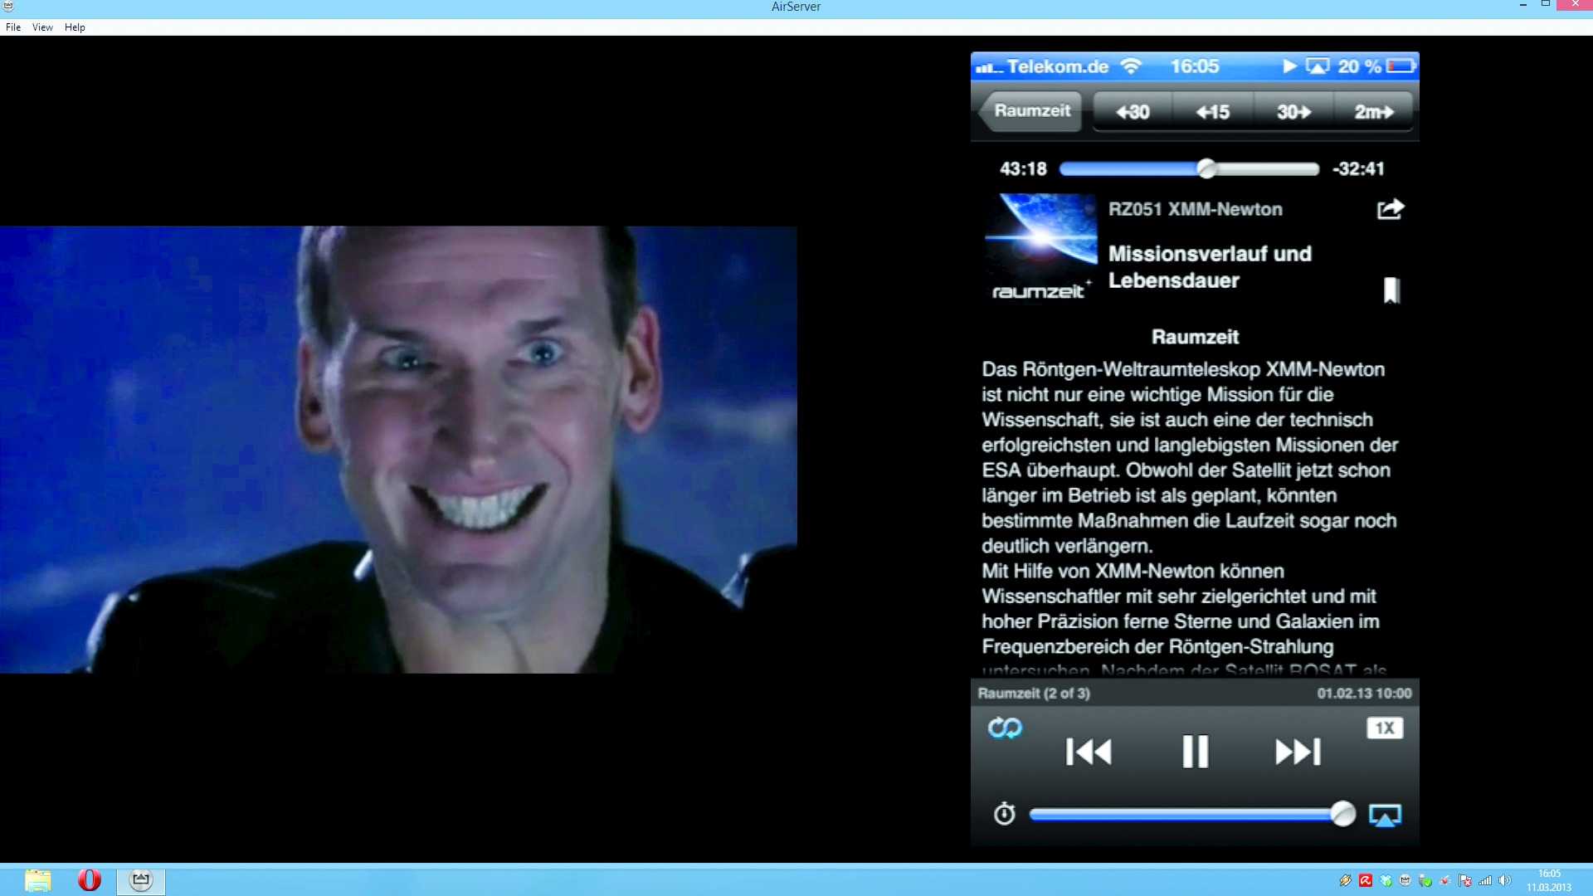Click the AirServer taskbar button
1593x896 pixels.
[141, 880]
